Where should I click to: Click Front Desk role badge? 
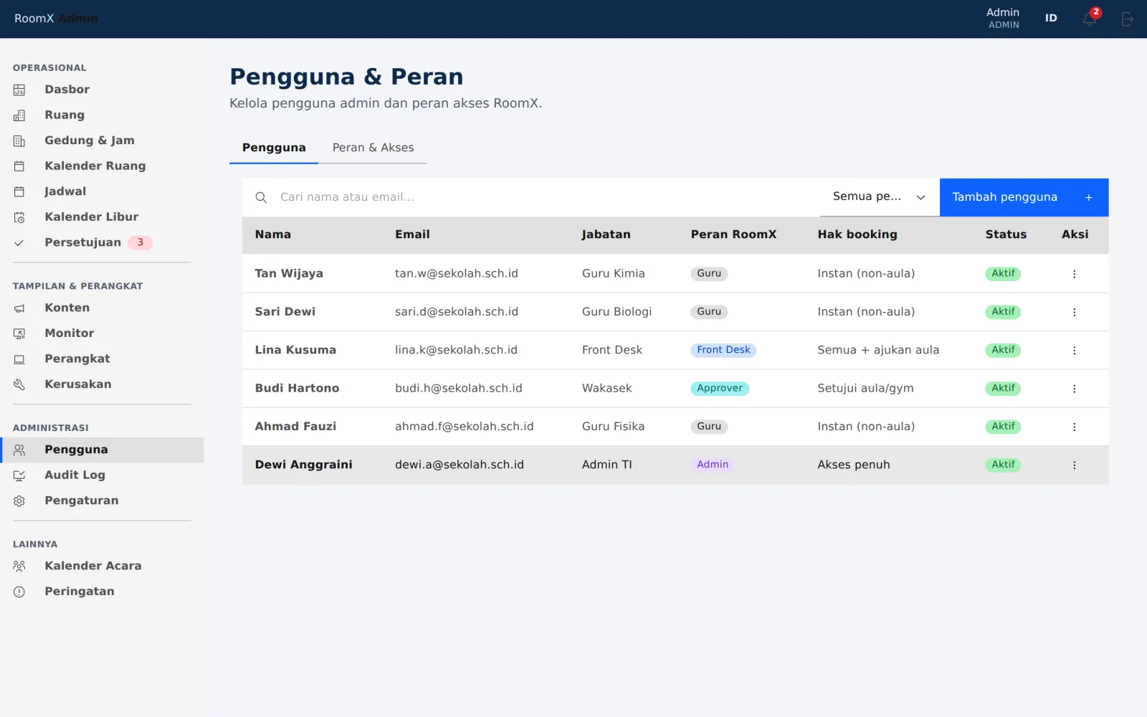(x=723, y=350)
